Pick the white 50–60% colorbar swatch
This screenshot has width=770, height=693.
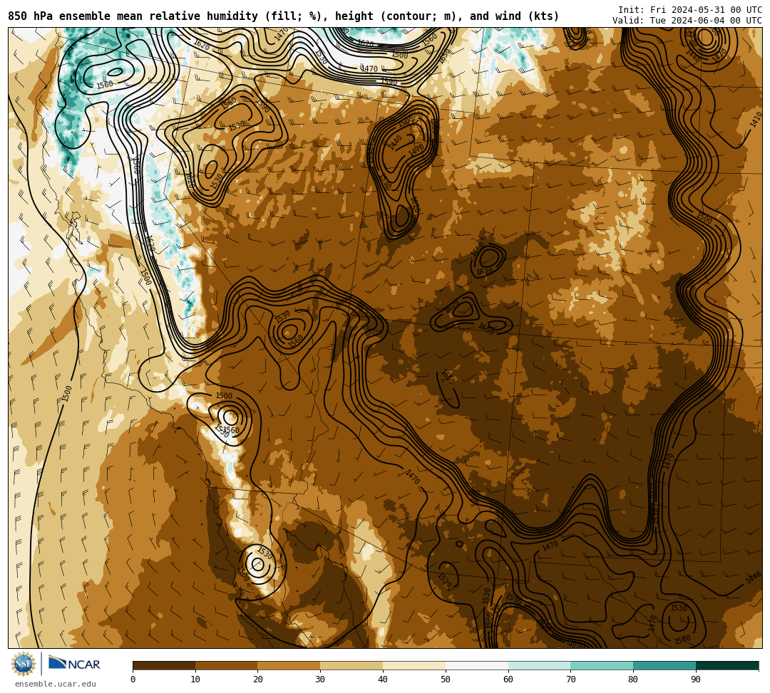tap(477, 665)
